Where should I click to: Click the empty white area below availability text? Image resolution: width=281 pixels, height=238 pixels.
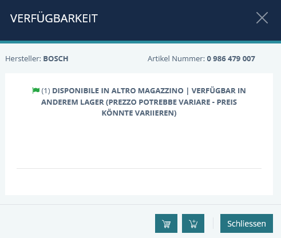point(139,142)
